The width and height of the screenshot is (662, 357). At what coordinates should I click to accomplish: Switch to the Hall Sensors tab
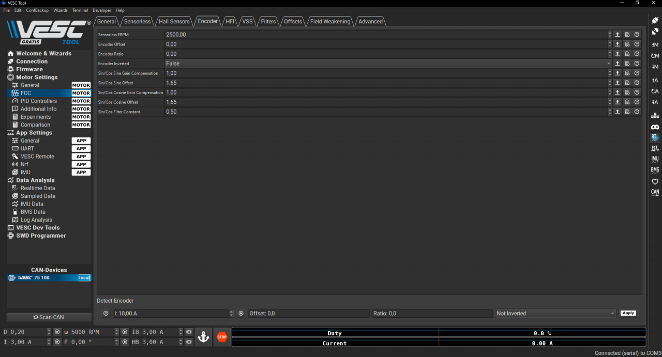coord(174,22)
